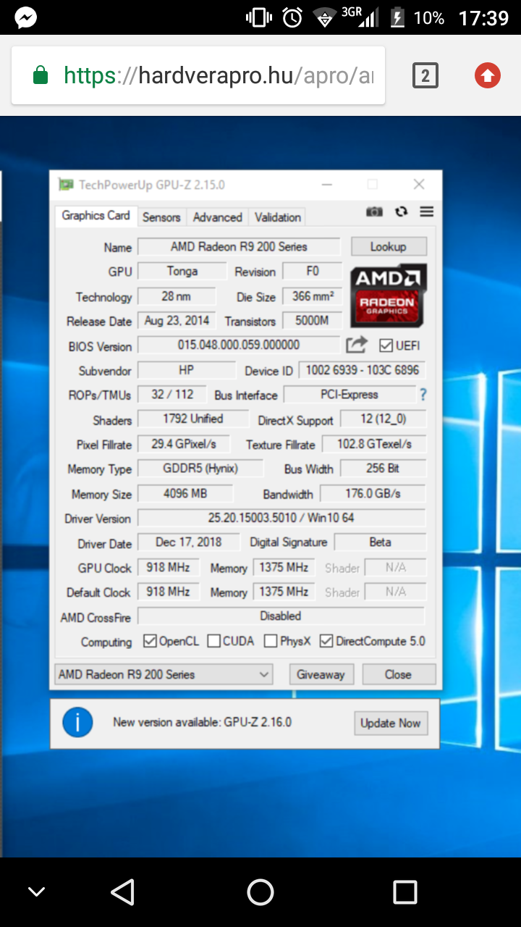This screenshot has width=521, height=927.
Task: Click the Bus Width value 256 Bit
Action: point(384,469)
